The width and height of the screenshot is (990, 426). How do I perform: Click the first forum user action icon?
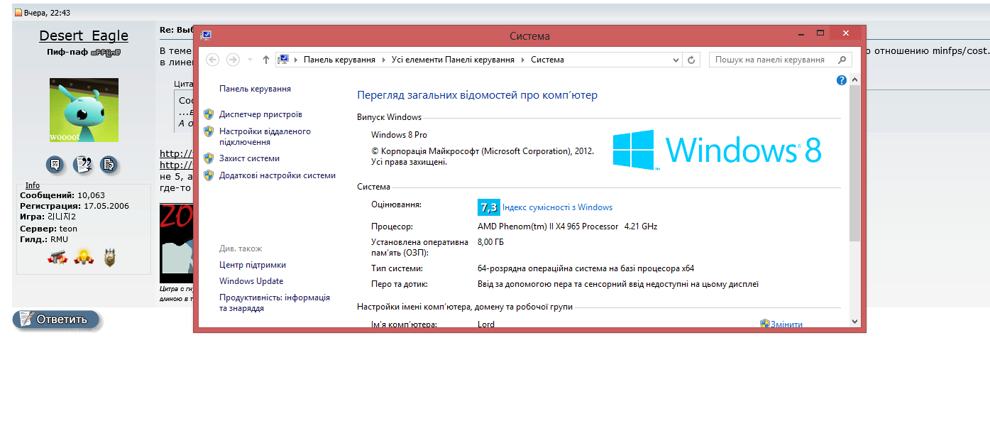pyautogui.click(x=56, y=165)
